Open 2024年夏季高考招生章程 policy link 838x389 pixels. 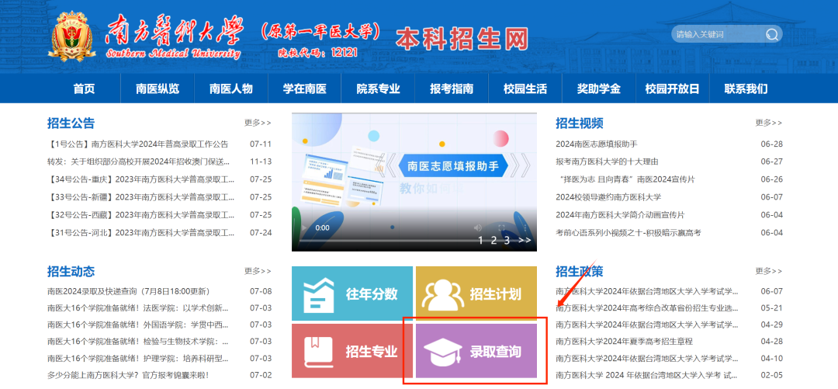[624, 342]
